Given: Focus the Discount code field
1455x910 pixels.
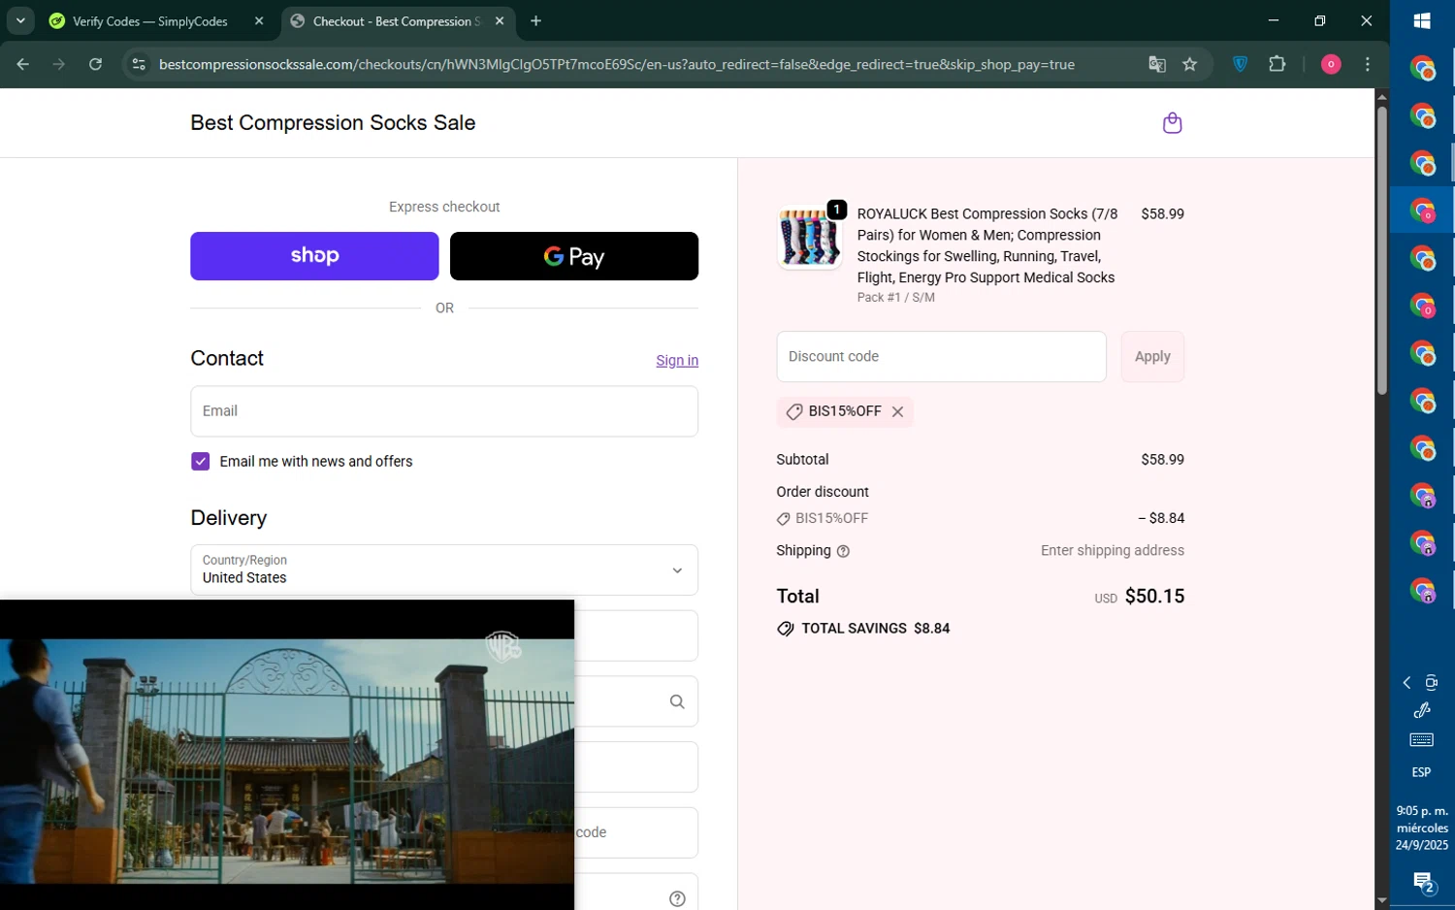Looking at the screenshot, I should [941, 356].
